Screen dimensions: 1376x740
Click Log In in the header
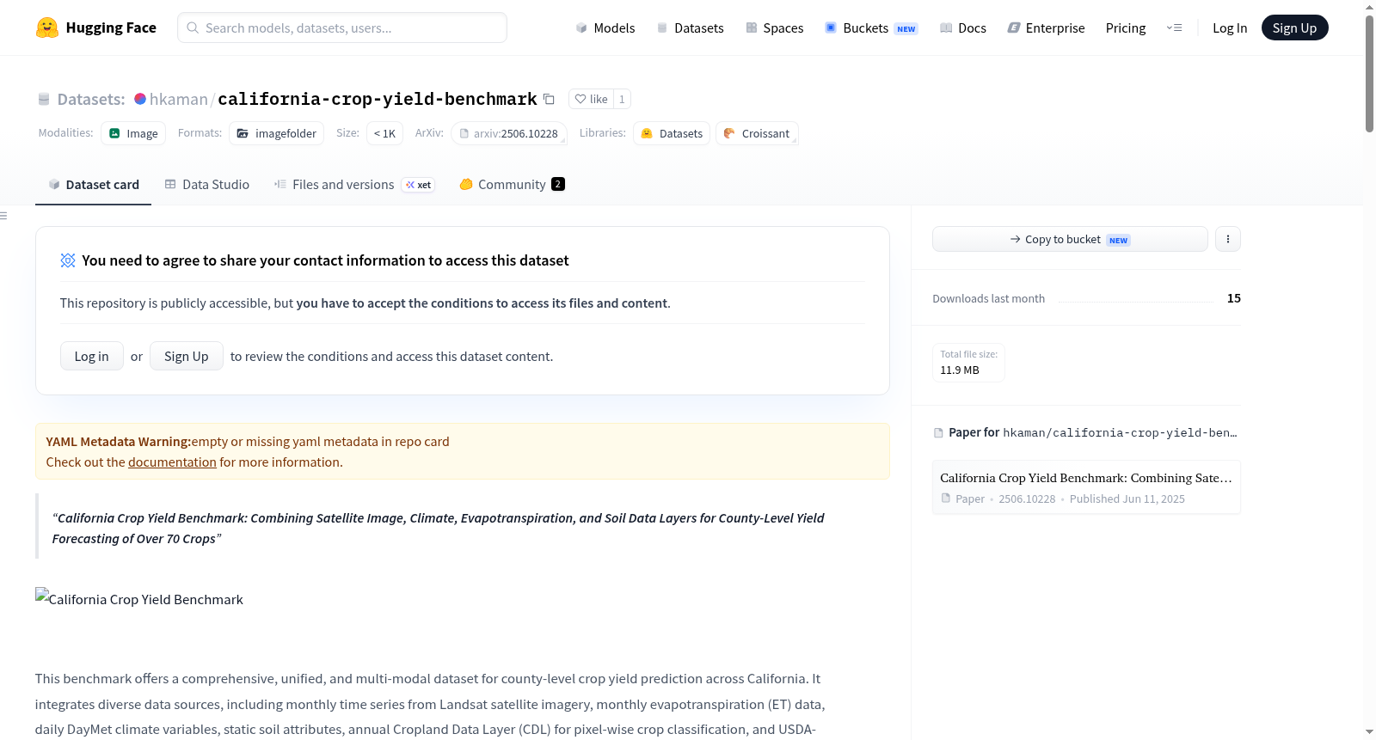[x=1230, y=28]
